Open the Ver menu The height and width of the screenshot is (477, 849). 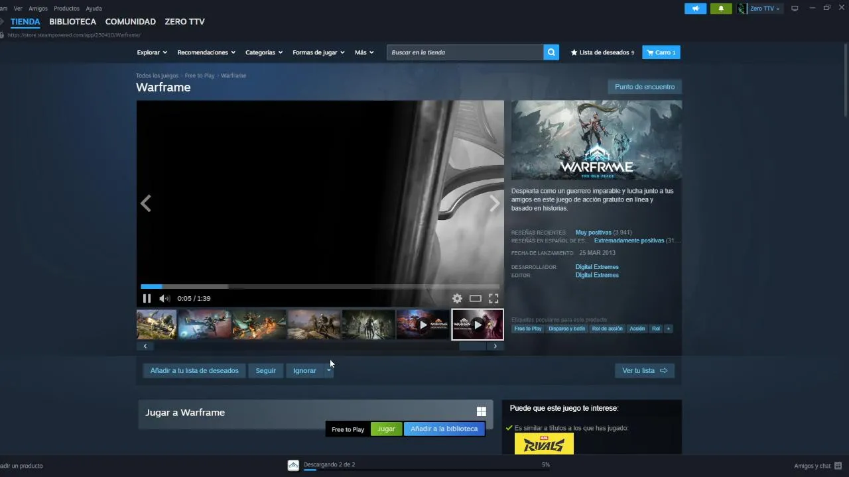(x=18, y=9)
